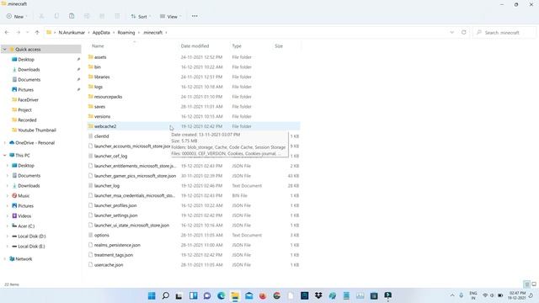
Task: Click the Forward navigation arrow
Action: coord(19,32)
